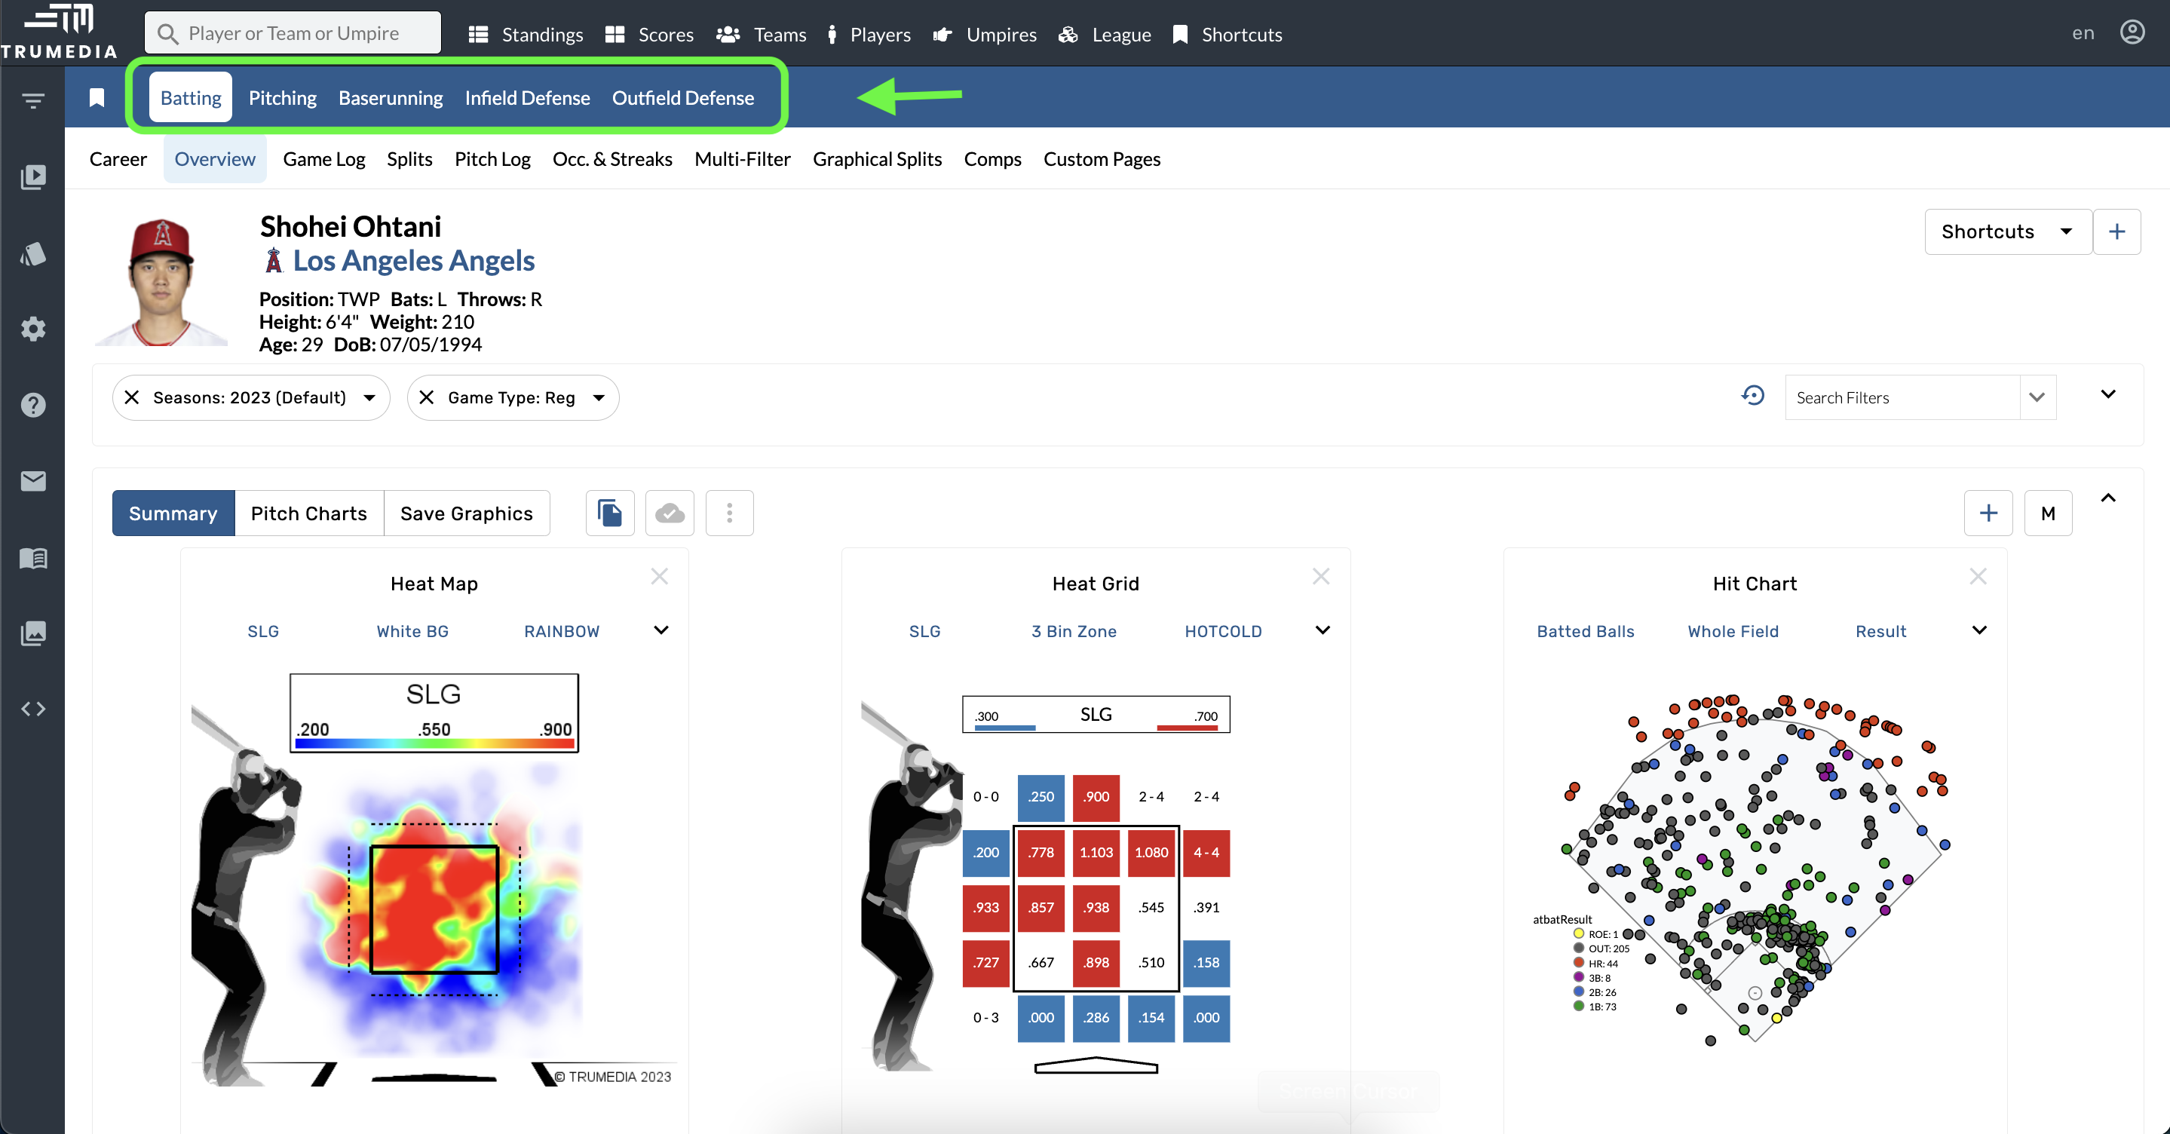Viewport: 2170px width, 1134px height.
Task: Click the Pitch Charts button
Action: 308,513
